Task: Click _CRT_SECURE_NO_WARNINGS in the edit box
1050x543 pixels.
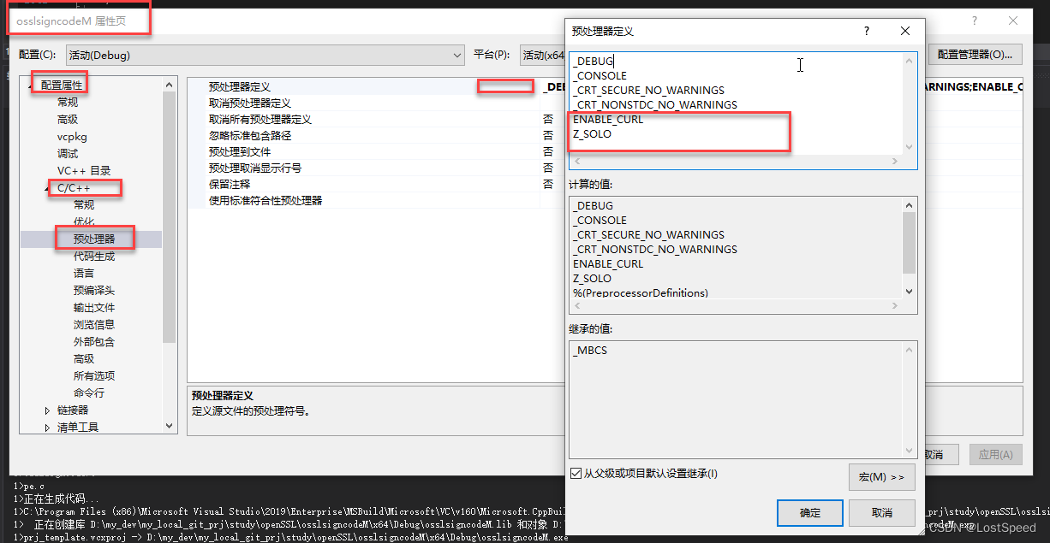Action: click(x=648, y=91)
